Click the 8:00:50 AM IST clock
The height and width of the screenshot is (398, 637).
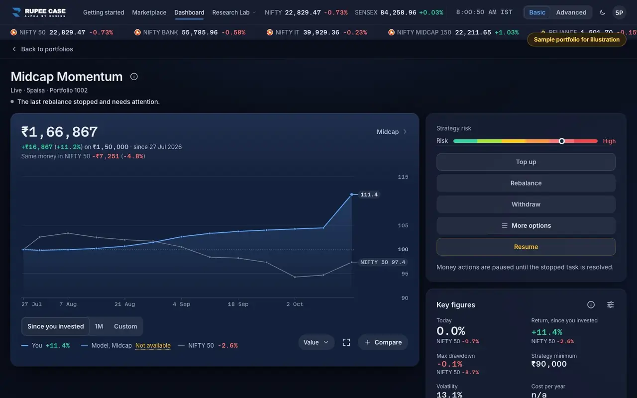tap(484, 12)
